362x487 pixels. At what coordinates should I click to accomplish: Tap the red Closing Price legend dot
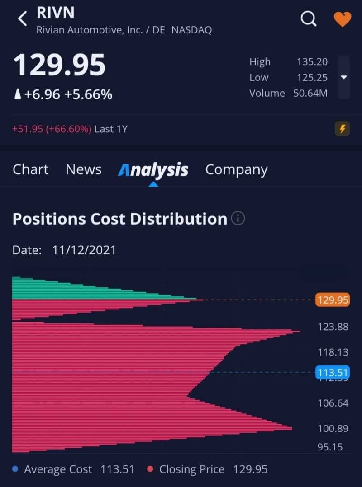coord(150,469)
